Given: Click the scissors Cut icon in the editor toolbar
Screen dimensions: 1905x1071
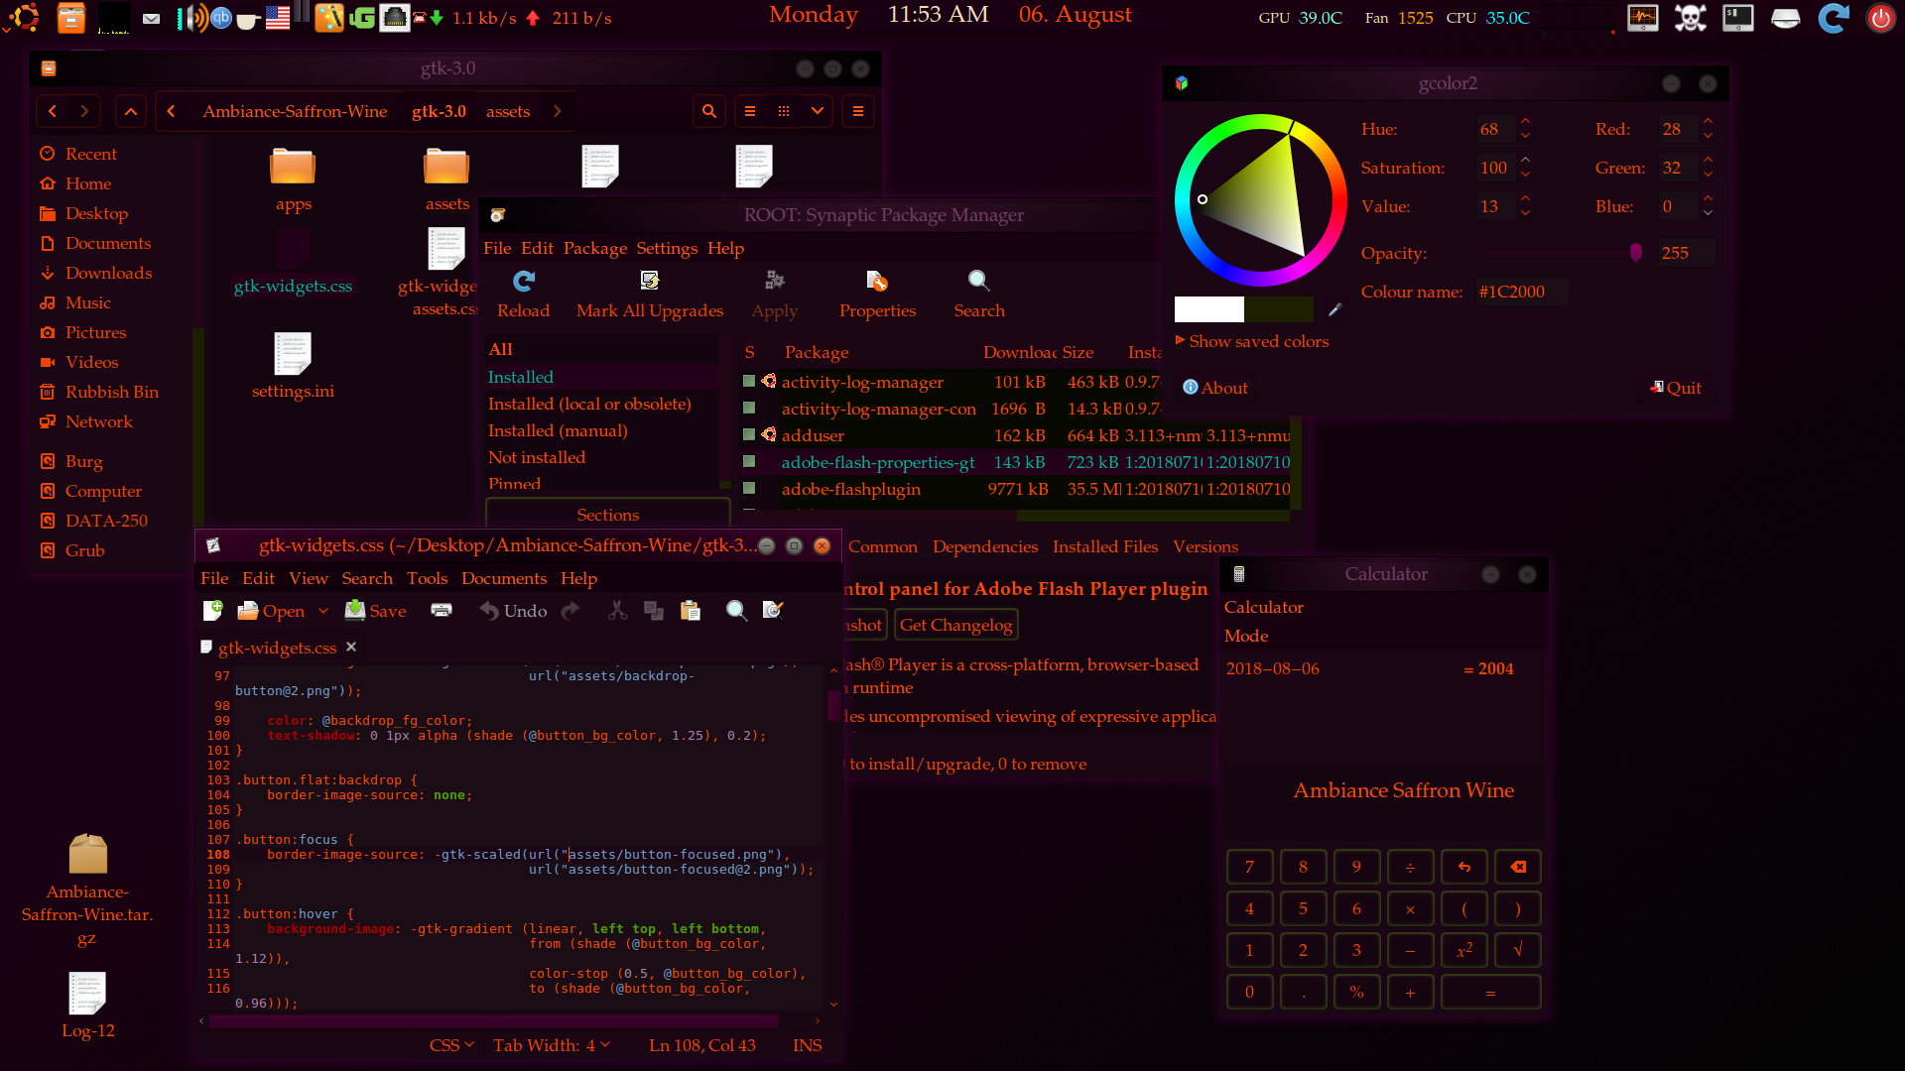Looking at the screenshot, I should pyautogui.click(x=618, y=610).
